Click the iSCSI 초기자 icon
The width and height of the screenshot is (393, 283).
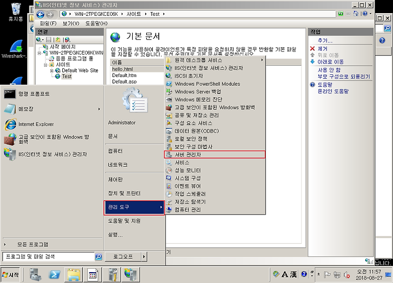point(169,76)
